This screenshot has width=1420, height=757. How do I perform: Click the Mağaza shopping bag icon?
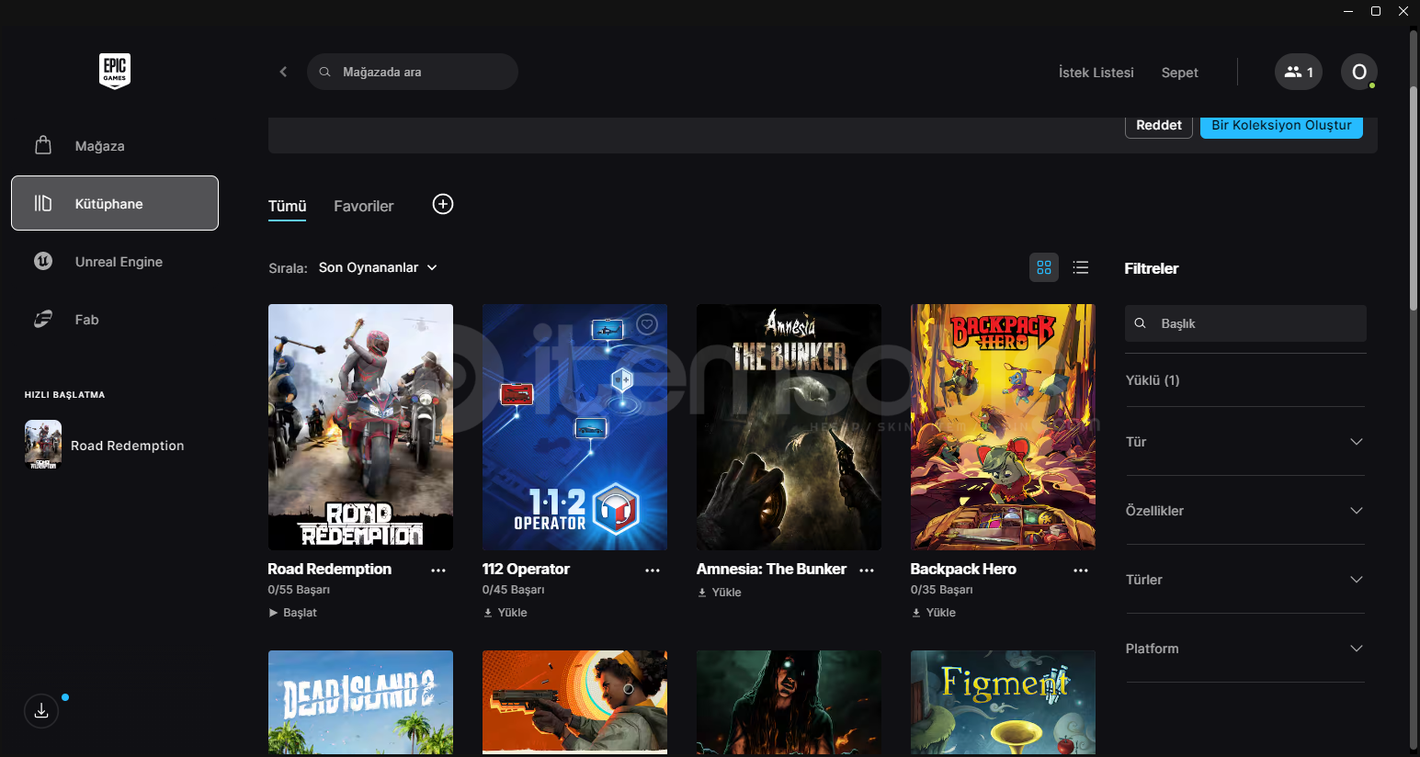click(x=43, y=145)
